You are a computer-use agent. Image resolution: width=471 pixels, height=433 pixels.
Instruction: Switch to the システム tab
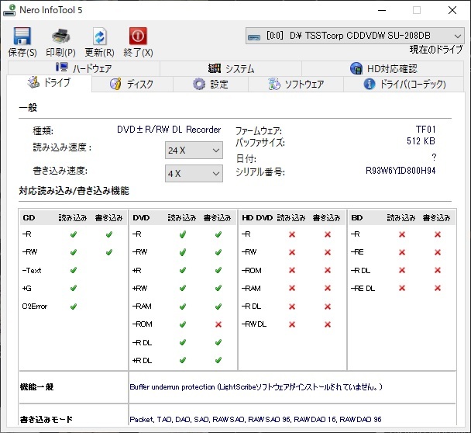[231, 68]
